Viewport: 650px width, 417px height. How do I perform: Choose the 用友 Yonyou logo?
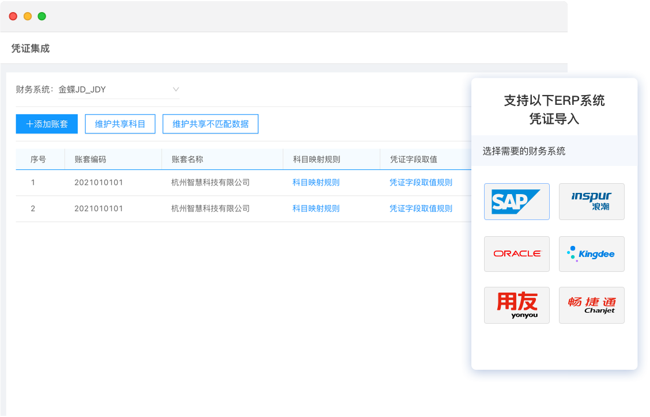click(x=516, y=305)
